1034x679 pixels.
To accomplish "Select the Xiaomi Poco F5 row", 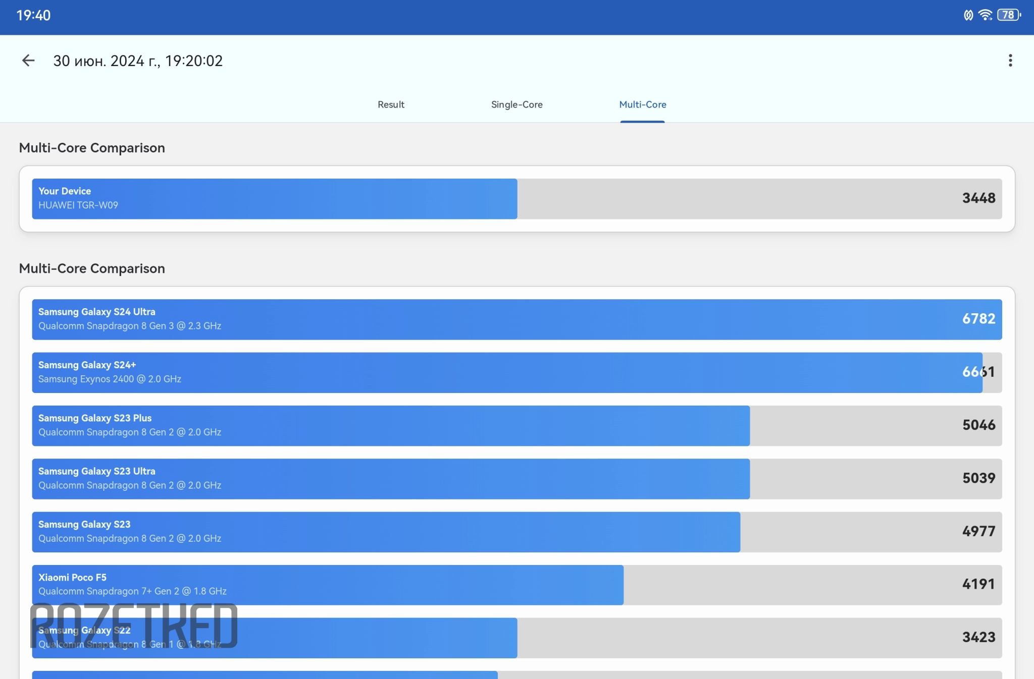I will pyautogui.click(x=327, y=585).
